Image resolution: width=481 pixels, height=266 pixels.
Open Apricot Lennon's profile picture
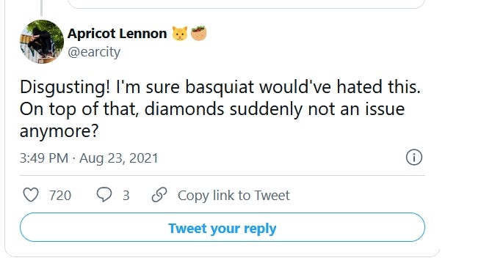coord(42,42)
